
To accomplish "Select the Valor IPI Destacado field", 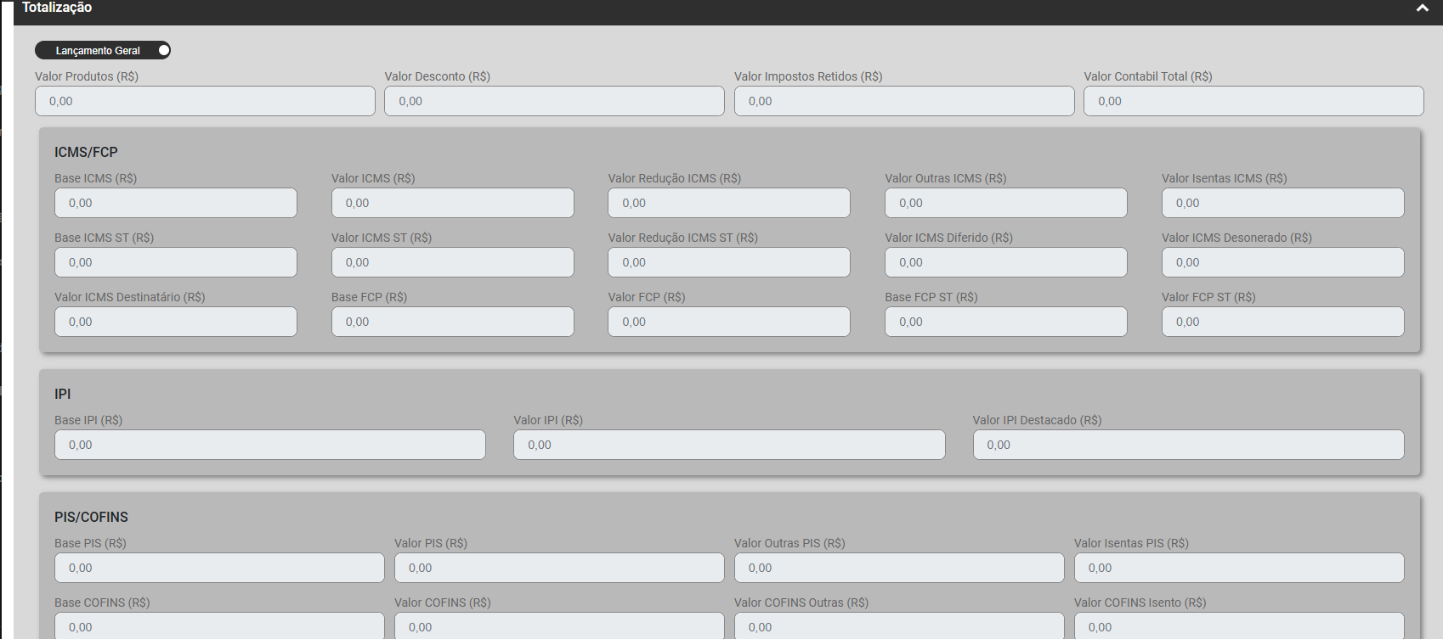I will pos(1188,445).
